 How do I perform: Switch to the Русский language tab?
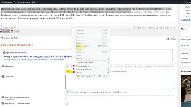point(5,31)
